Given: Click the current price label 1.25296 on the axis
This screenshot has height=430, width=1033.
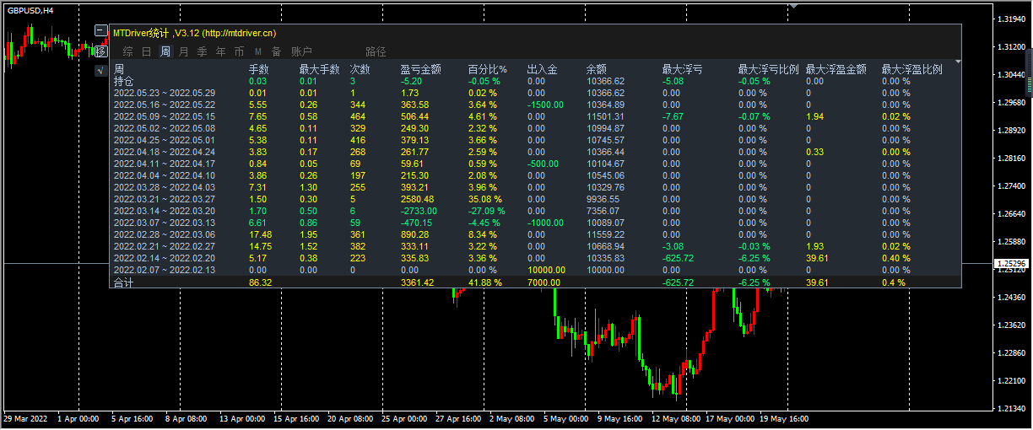Looking at the screenshot, I should pos(1012,264).
